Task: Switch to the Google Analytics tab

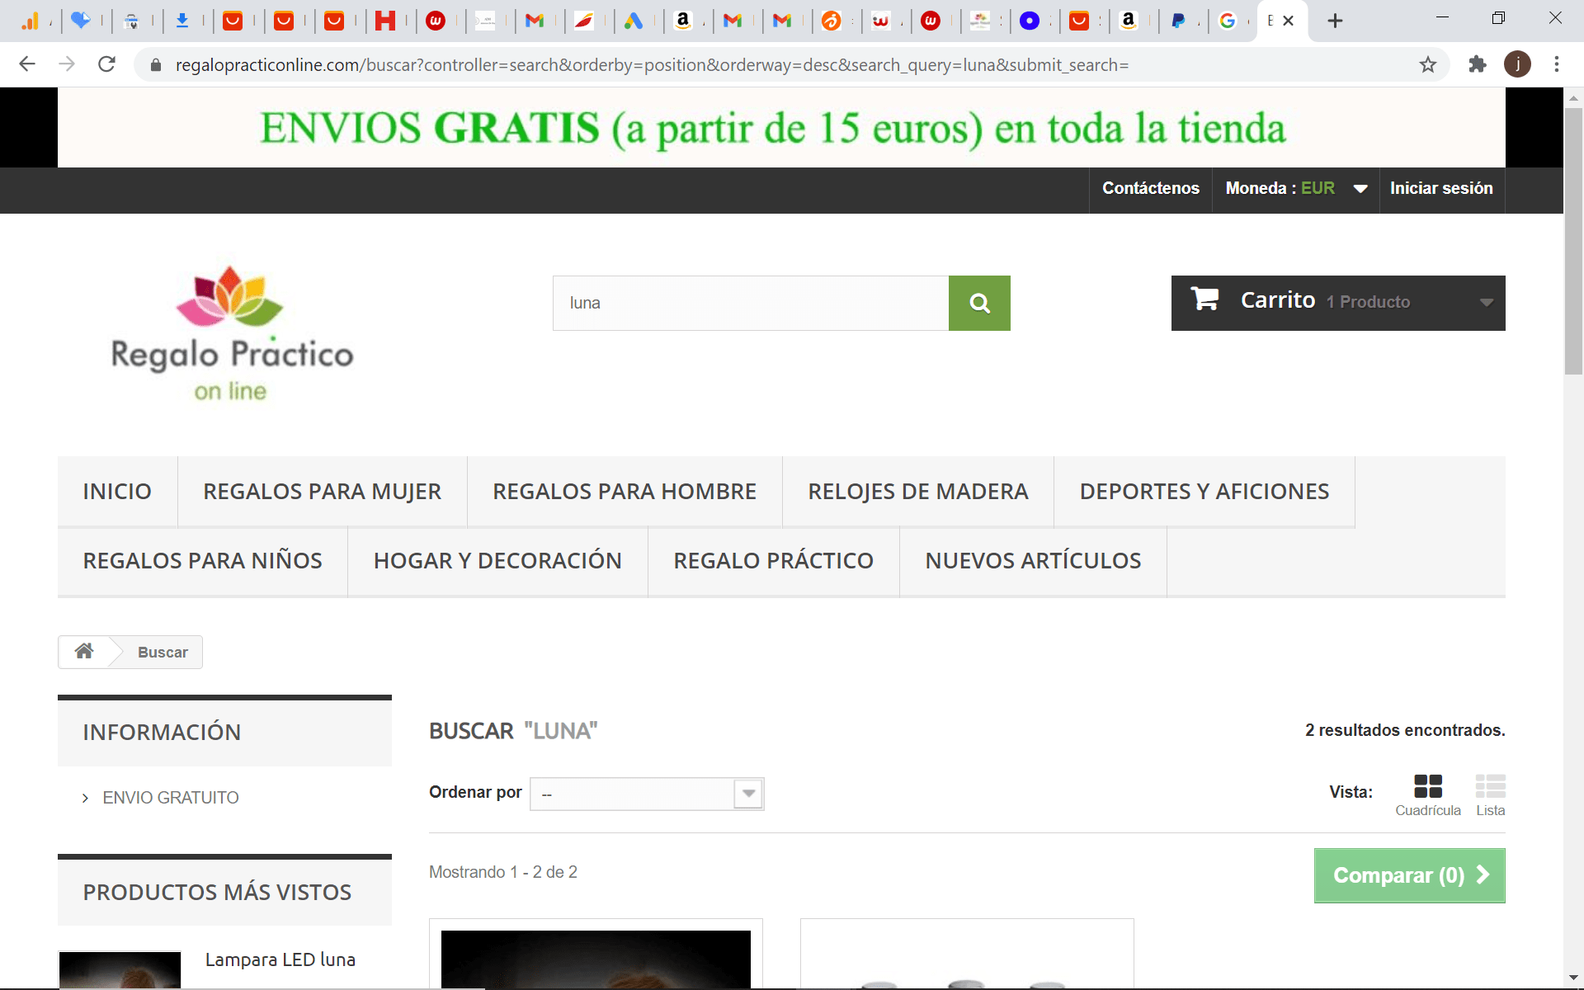Action: click(x=30, y=21)
